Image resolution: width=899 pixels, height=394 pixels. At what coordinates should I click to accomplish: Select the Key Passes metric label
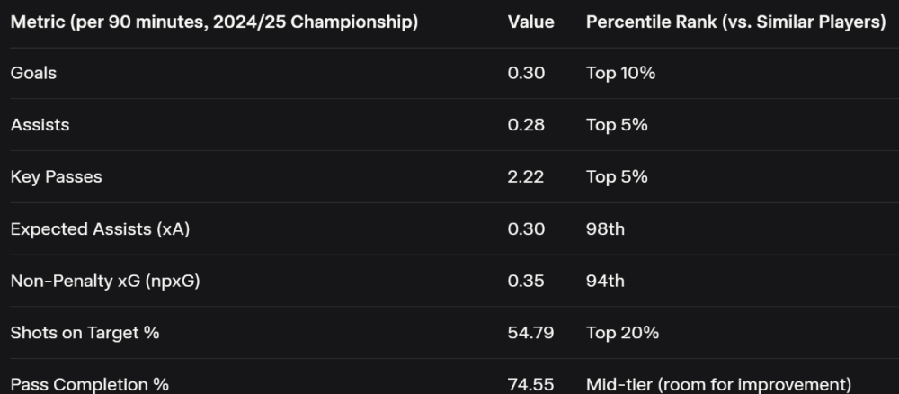point(56,177)
